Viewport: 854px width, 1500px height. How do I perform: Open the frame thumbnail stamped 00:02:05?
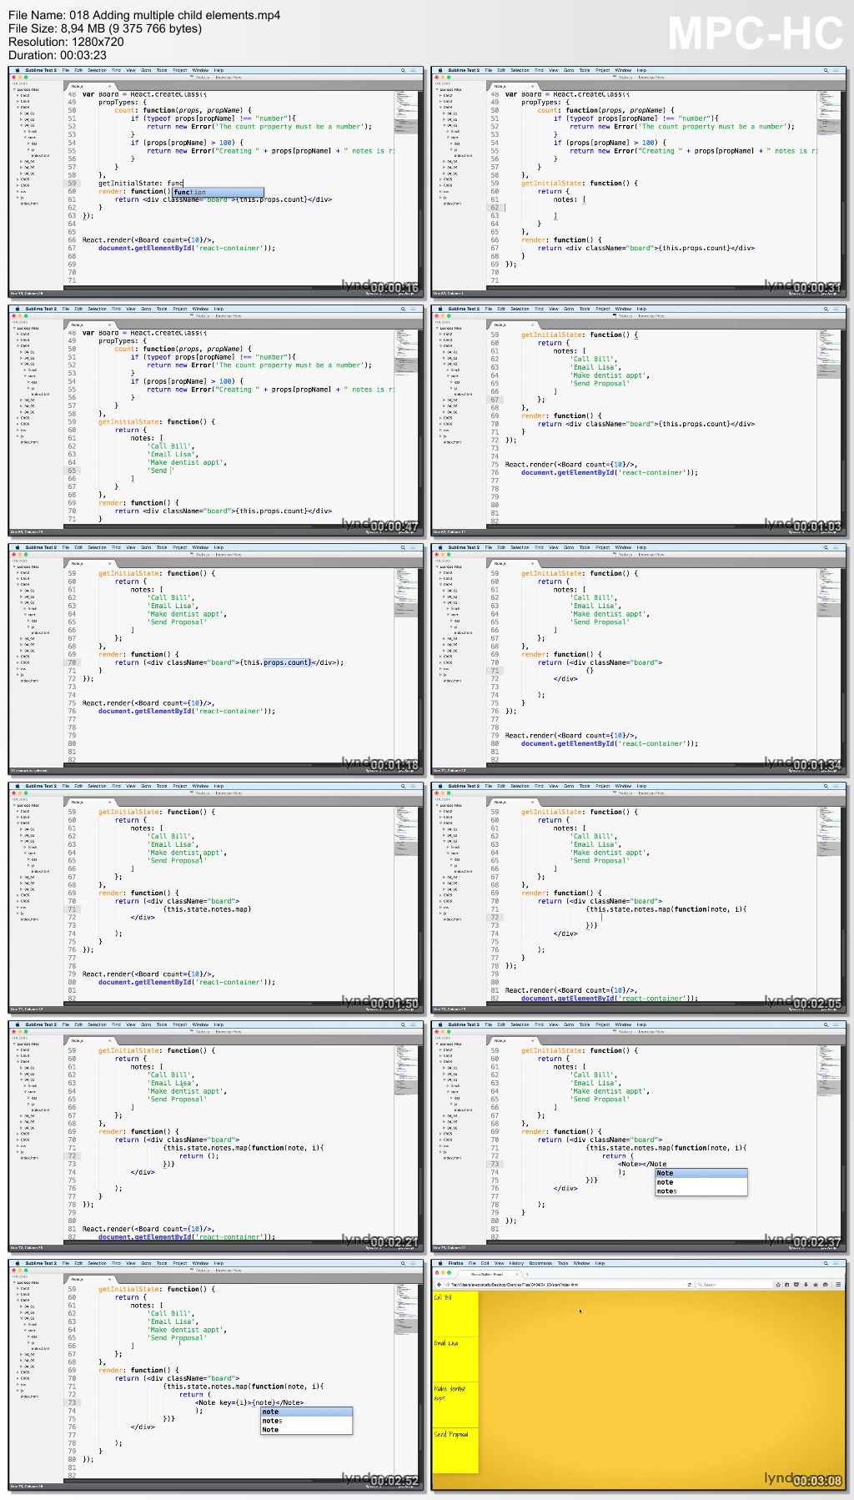[639, 897]
